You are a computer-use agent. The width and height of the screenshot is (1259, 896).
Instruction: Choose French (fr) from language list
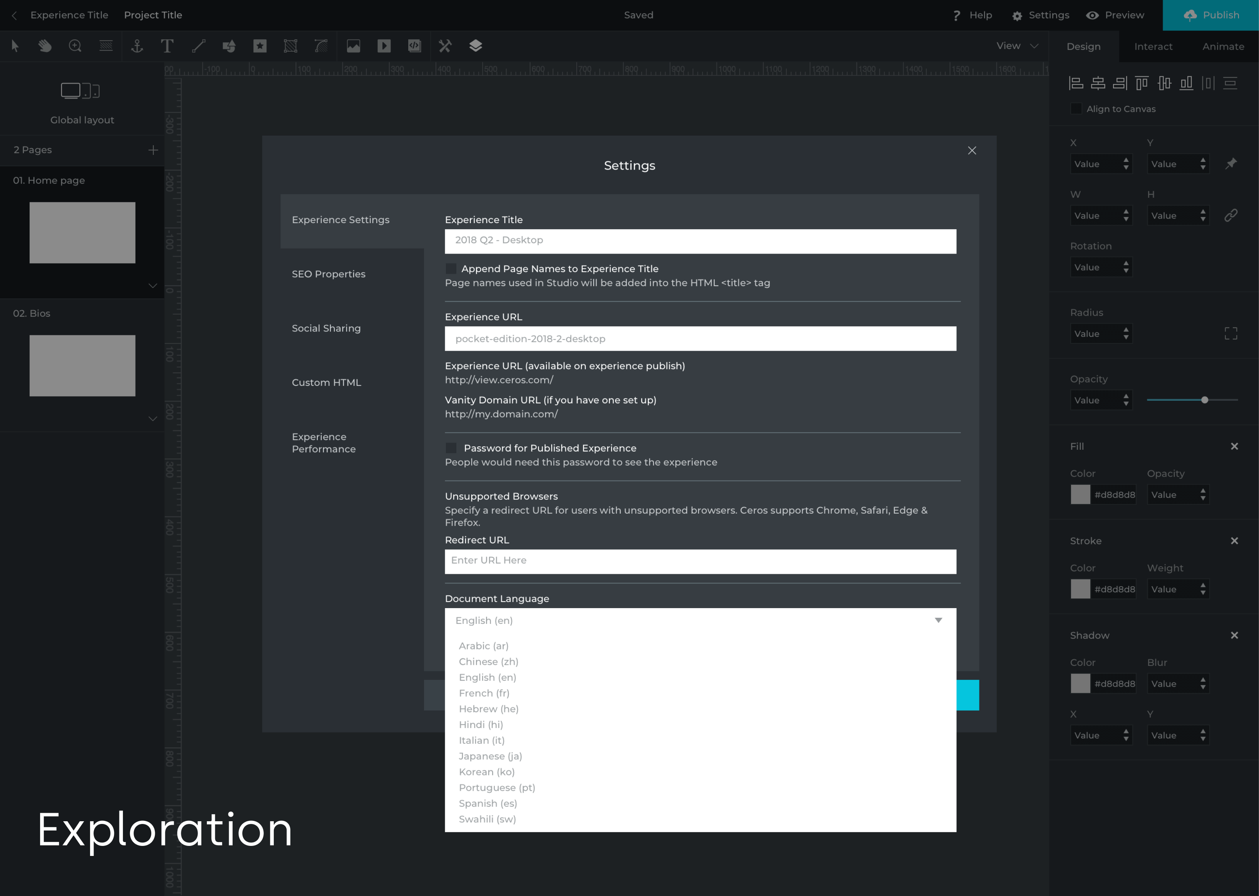tap(484, 693)
